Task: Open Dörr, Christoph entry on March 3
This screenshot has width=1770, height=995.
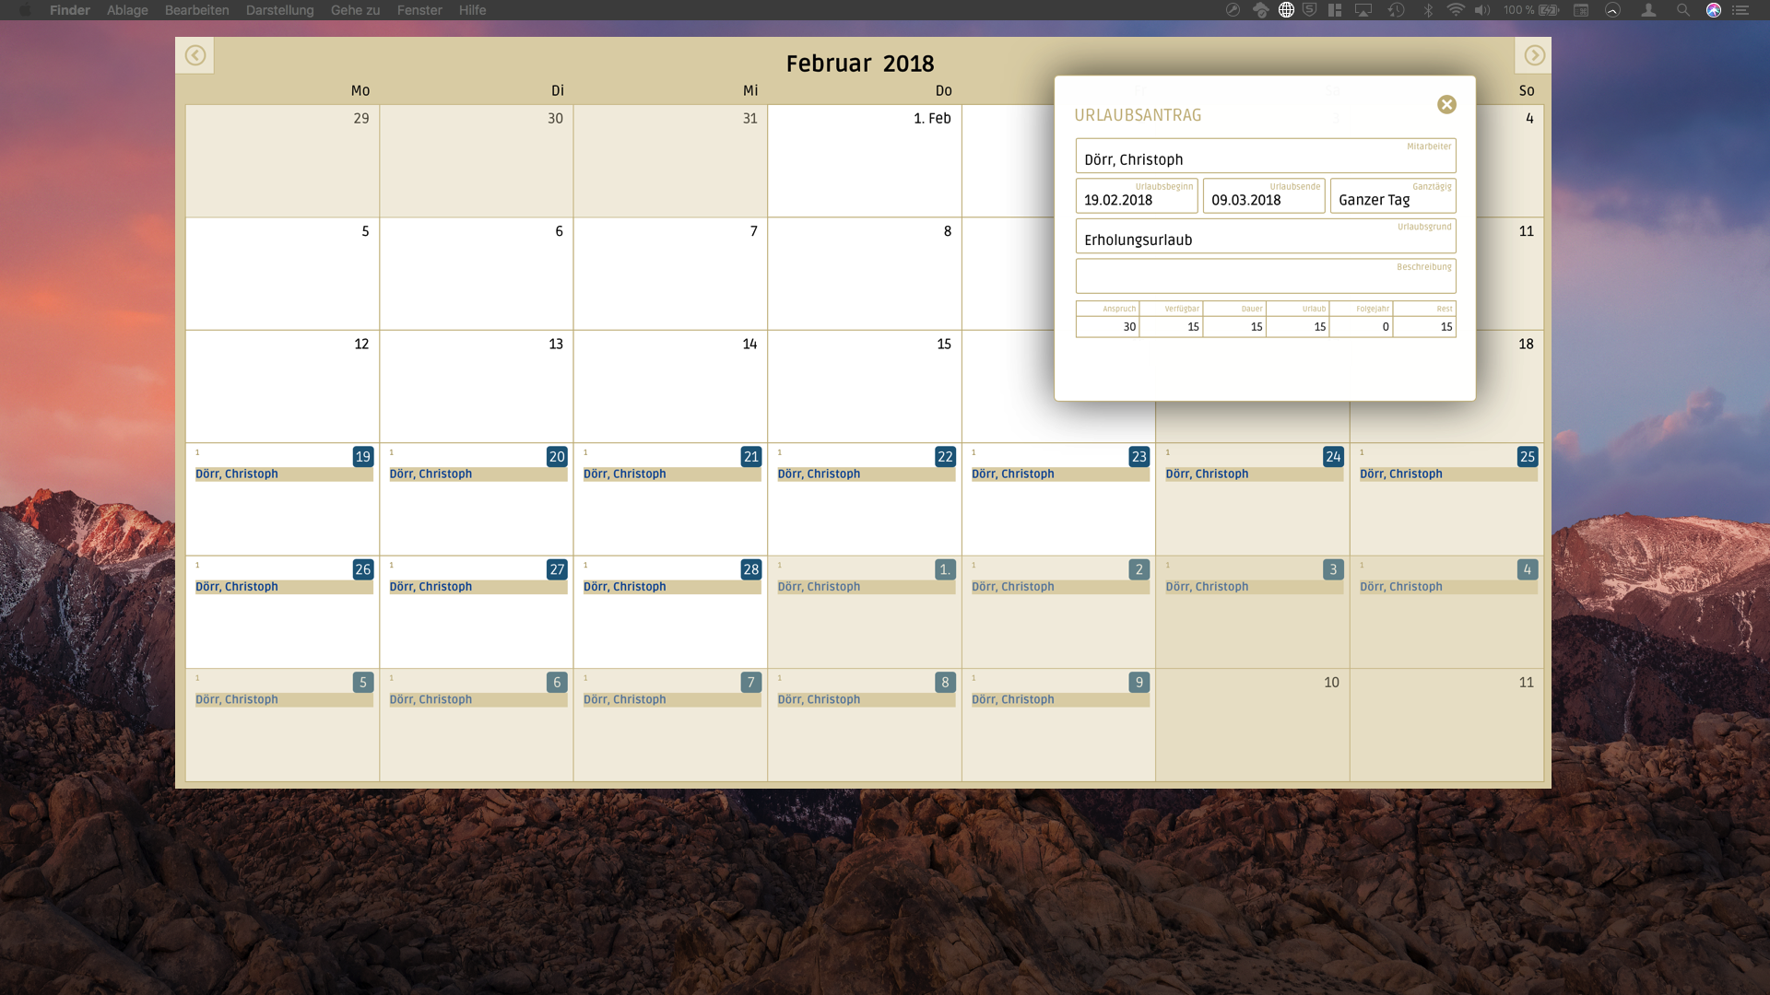Action: [x=1254, y=587]
